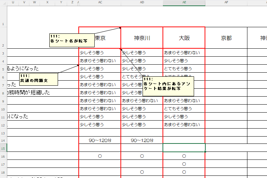267x178 pixels.
Task: Click the circle in cell AD16
Action: (x=142, y=156)
